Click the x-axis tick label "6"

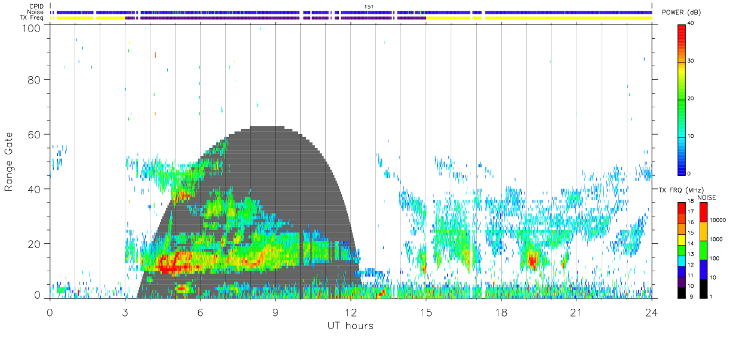pyautogui.click(x=200, y=312)
